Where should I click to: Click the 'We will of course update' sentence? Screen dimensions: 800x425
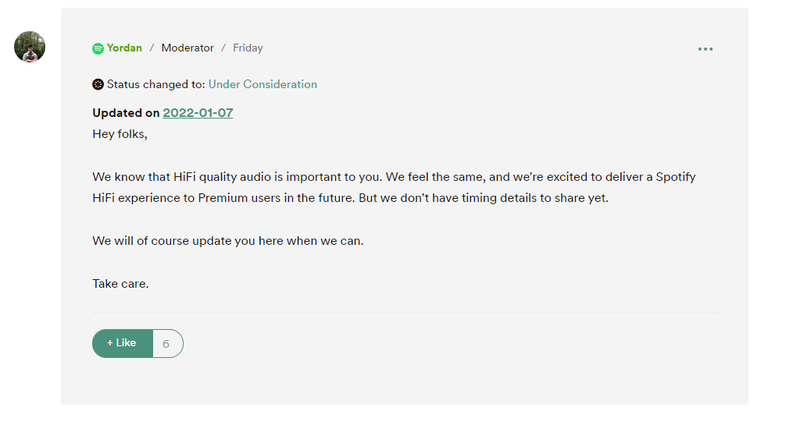227,241
